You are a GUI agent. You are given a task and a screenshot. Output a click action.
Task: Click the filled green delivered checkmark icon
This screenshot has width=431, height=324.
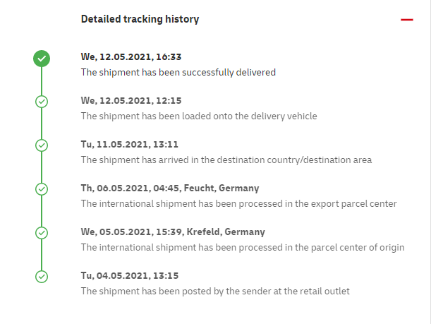pyautogui.click(x=42, y=59)
